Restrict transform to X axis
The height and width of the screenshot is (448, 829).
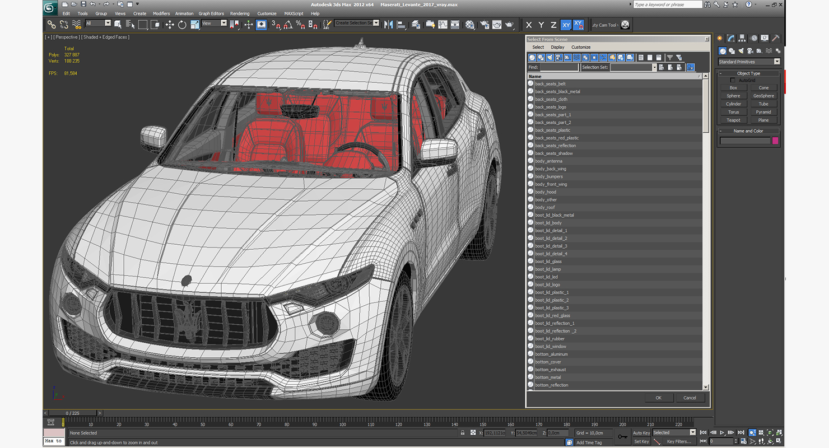[x=528, y=25]
